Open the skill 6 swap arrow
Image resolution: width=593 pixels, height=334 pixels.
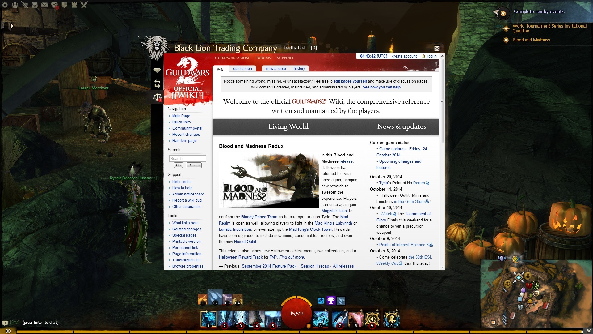coord(326,310)
